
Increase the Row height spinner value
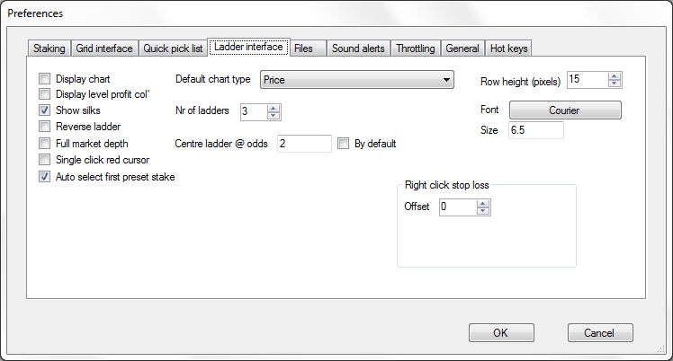(x=615, y=76)
